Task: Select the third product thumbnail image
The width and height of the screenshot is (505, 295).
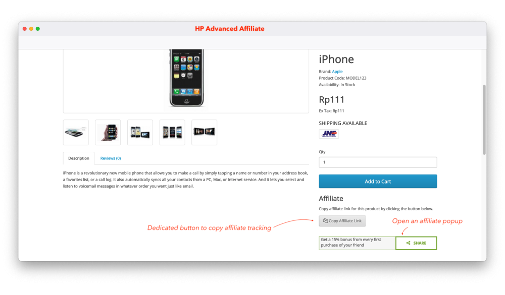Action: tap(140, 132)
